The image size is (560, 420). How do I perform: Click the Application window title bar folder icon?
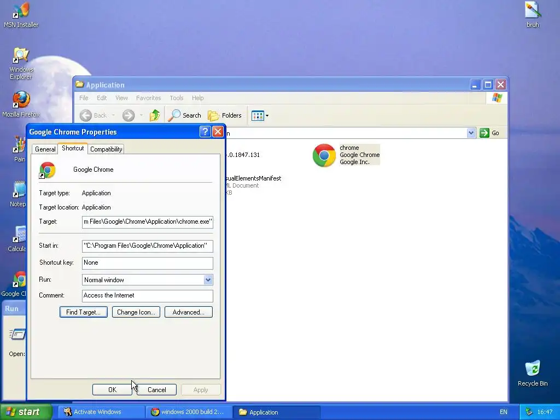[80, 84]
